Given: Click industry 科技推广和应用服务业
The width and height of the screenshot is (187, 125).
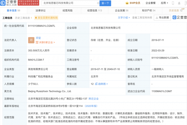Looking at the screenshot, I should (x=40, y=76).
